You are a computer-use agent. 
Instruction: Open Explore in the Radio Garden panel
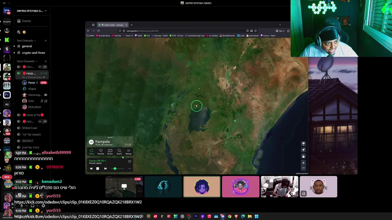click(92, 152)
